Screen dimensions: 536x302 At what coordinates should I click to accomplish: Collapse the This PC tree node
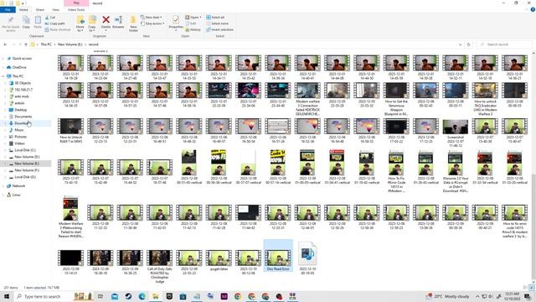coord(3,76)
